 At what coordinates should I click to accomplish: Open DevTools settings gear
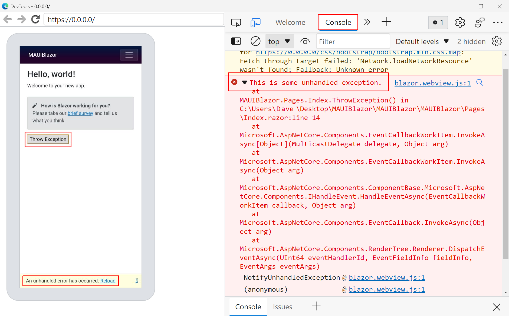[460, 22]
